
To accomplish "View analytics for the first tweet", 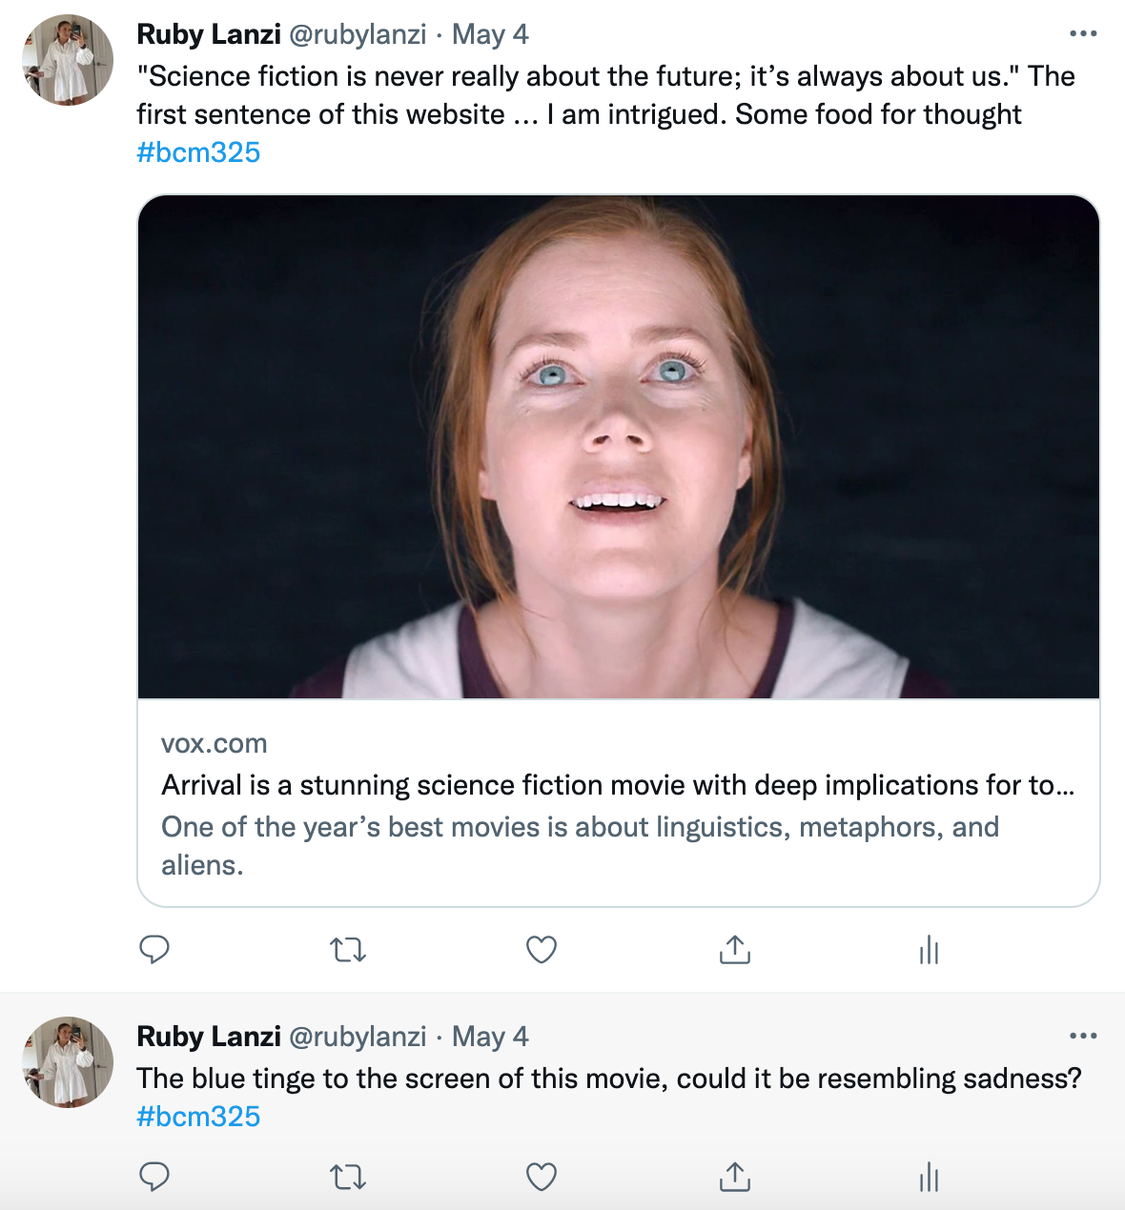I will (x=929, y=950).
